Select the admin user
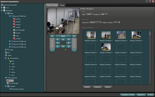 pos(13,72)
